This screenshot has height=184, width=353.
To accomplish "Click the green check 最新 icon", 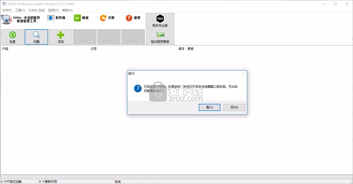I will 77,18.
